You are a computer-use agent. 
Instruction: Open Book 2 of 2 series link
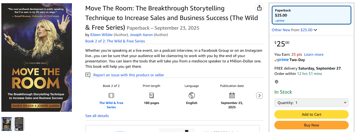(x=115, y=41)
